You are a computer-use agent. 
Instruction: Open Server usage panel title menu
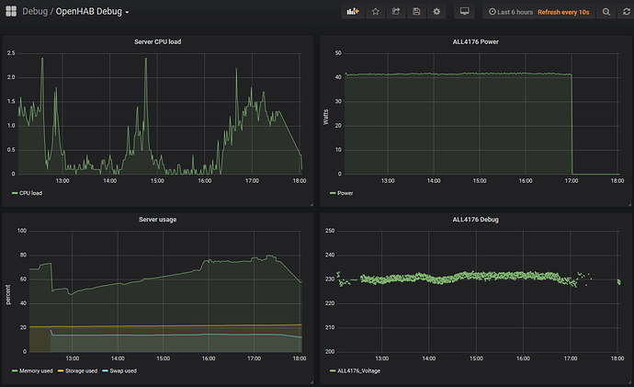click(158, 220)
